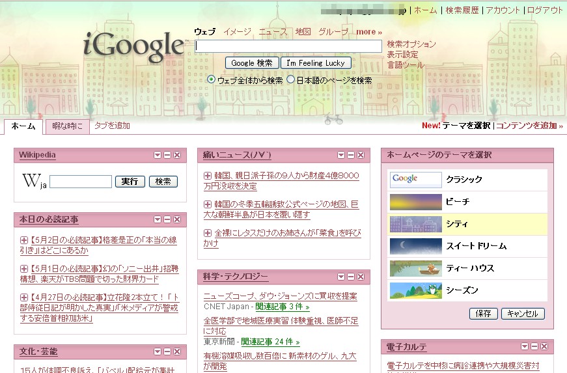Open the ニュース search category
Image resolution: width=567 pixels, height=373 pixels.
[x=273, y=31]
